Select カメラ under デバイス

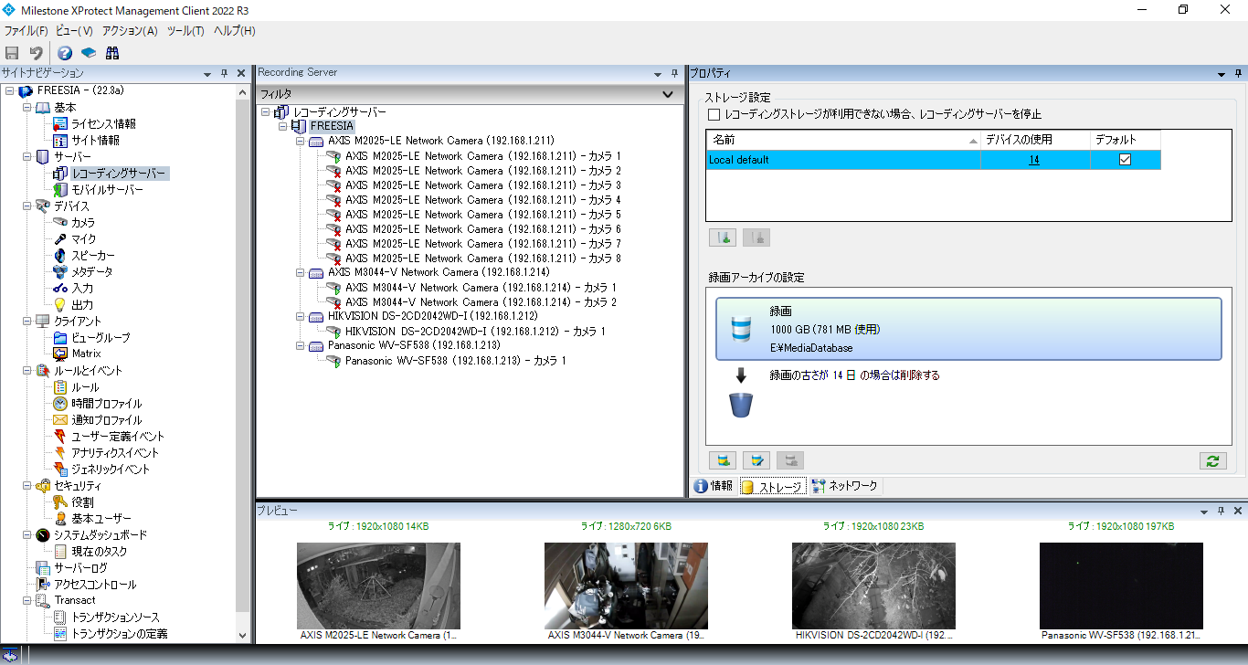[83, 222]
